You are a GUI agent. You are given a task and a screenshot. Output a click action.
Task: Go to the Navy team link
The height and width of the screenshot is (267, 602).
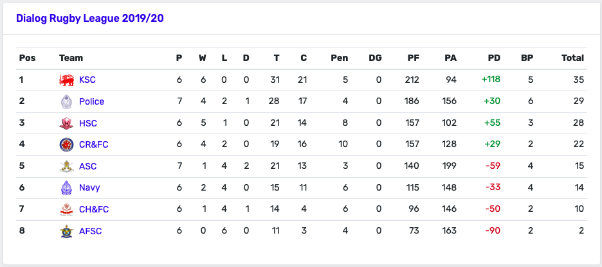(x=89, y=187)
